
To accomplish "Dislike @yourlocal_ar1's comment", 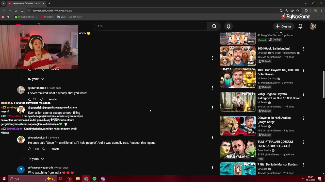I will (44, 149).
